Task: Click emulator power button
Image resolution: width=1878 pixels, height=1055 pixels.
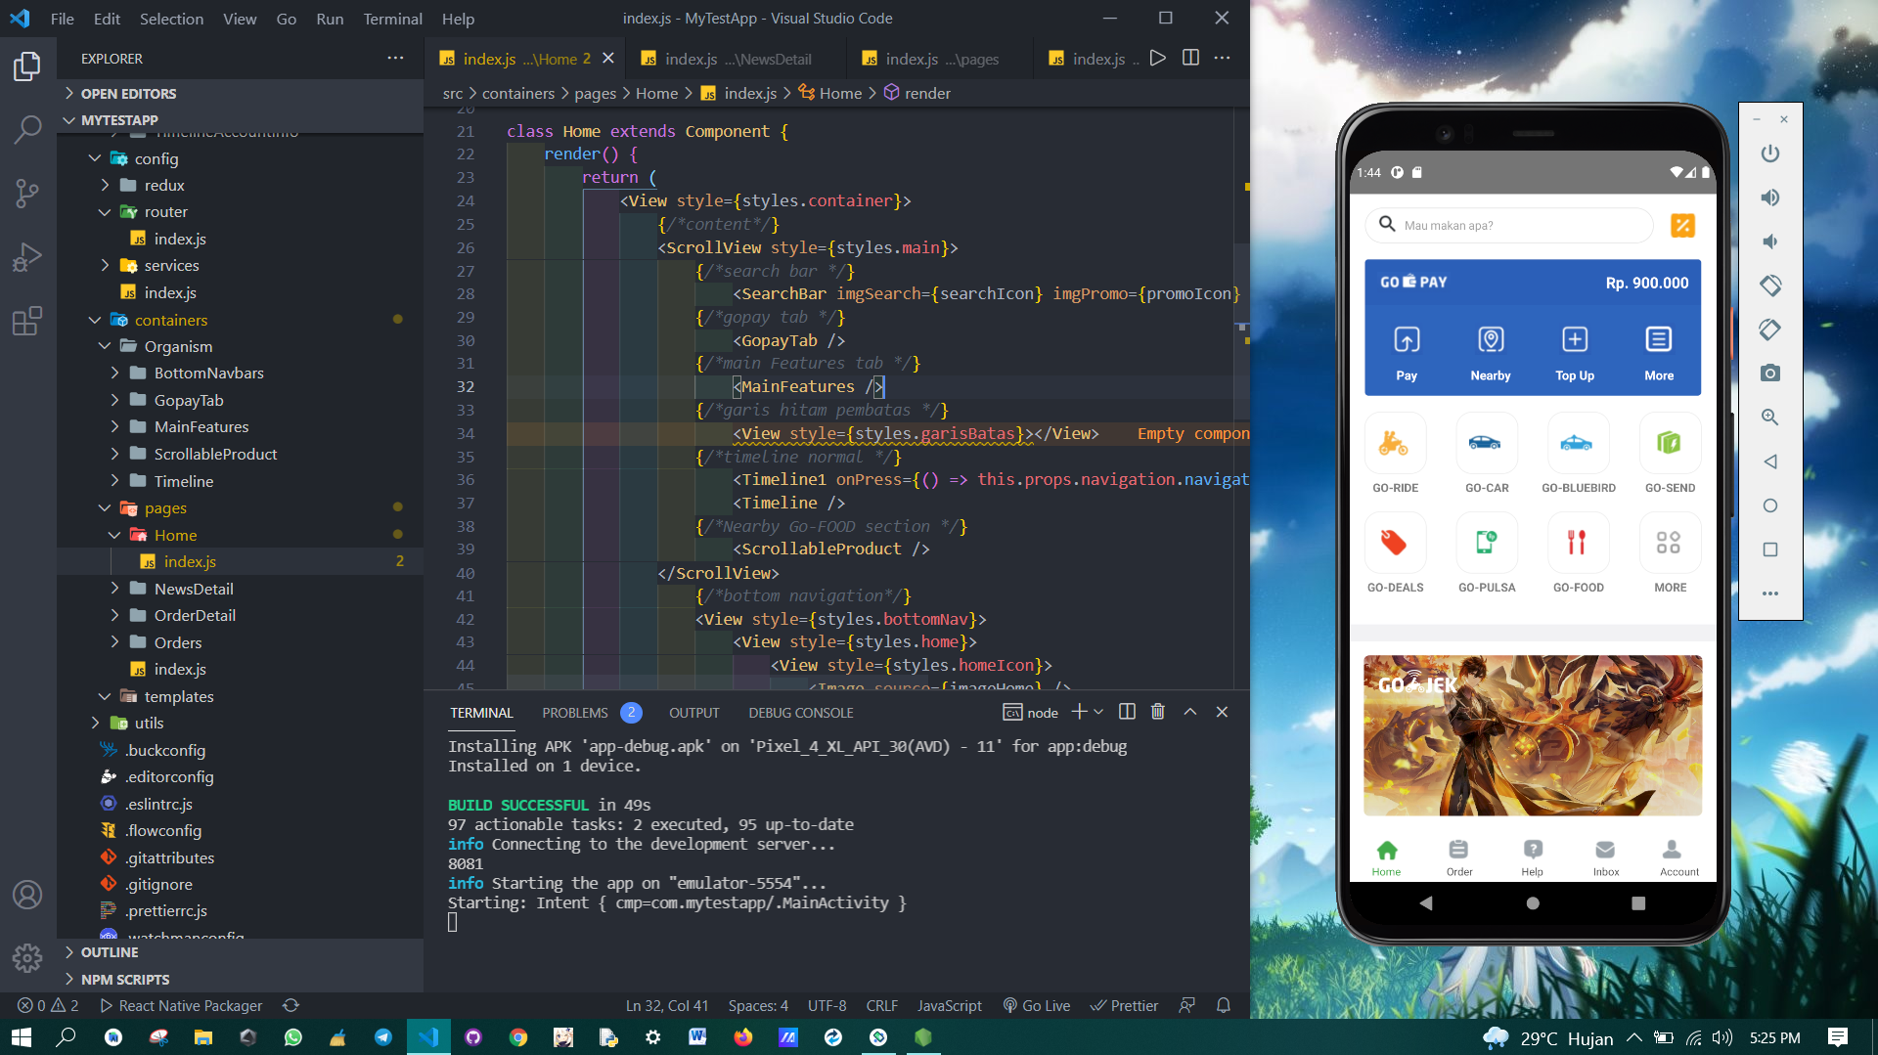Action: point(1769,154)
